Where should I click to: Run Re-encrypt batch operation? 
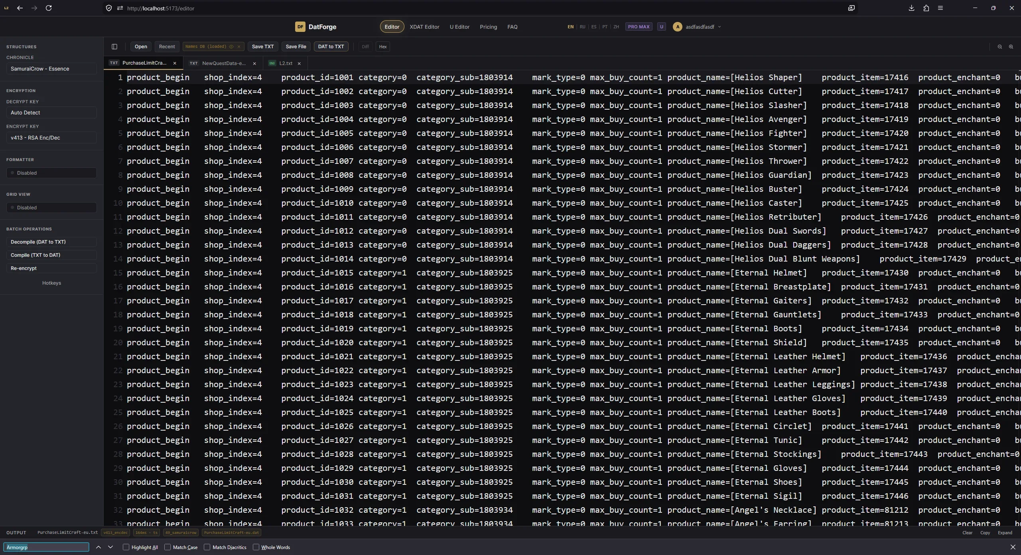(x=51, y=268)
